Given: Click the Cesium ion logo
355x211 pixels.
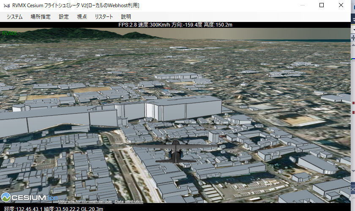Looking at the screenshot, I should 30,197.
